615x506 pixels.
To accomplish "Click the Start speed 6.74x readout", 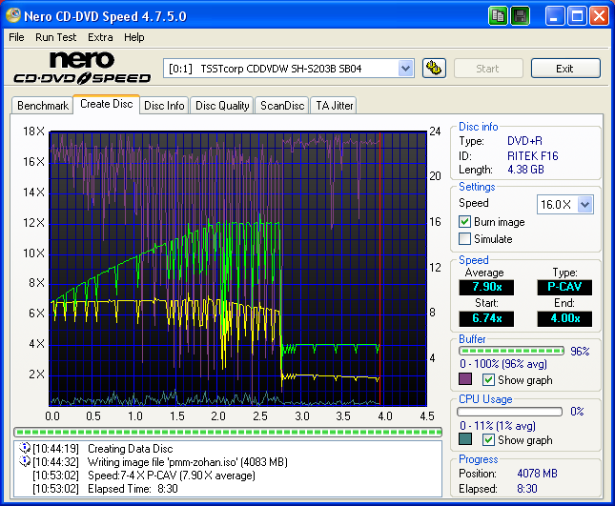I will point(486,318).
